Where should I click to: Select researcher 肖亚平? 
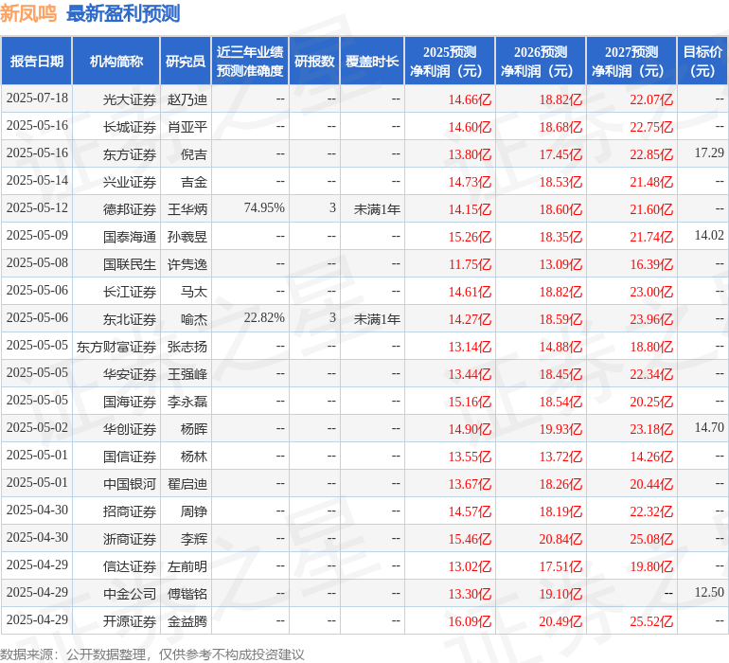pyautogui.click(x=187, y=127)
